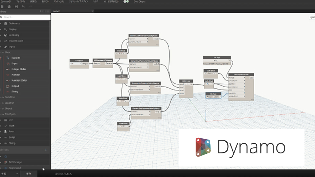
Task: Click the New file toolbar icon
Action: (x=2, y=6)
